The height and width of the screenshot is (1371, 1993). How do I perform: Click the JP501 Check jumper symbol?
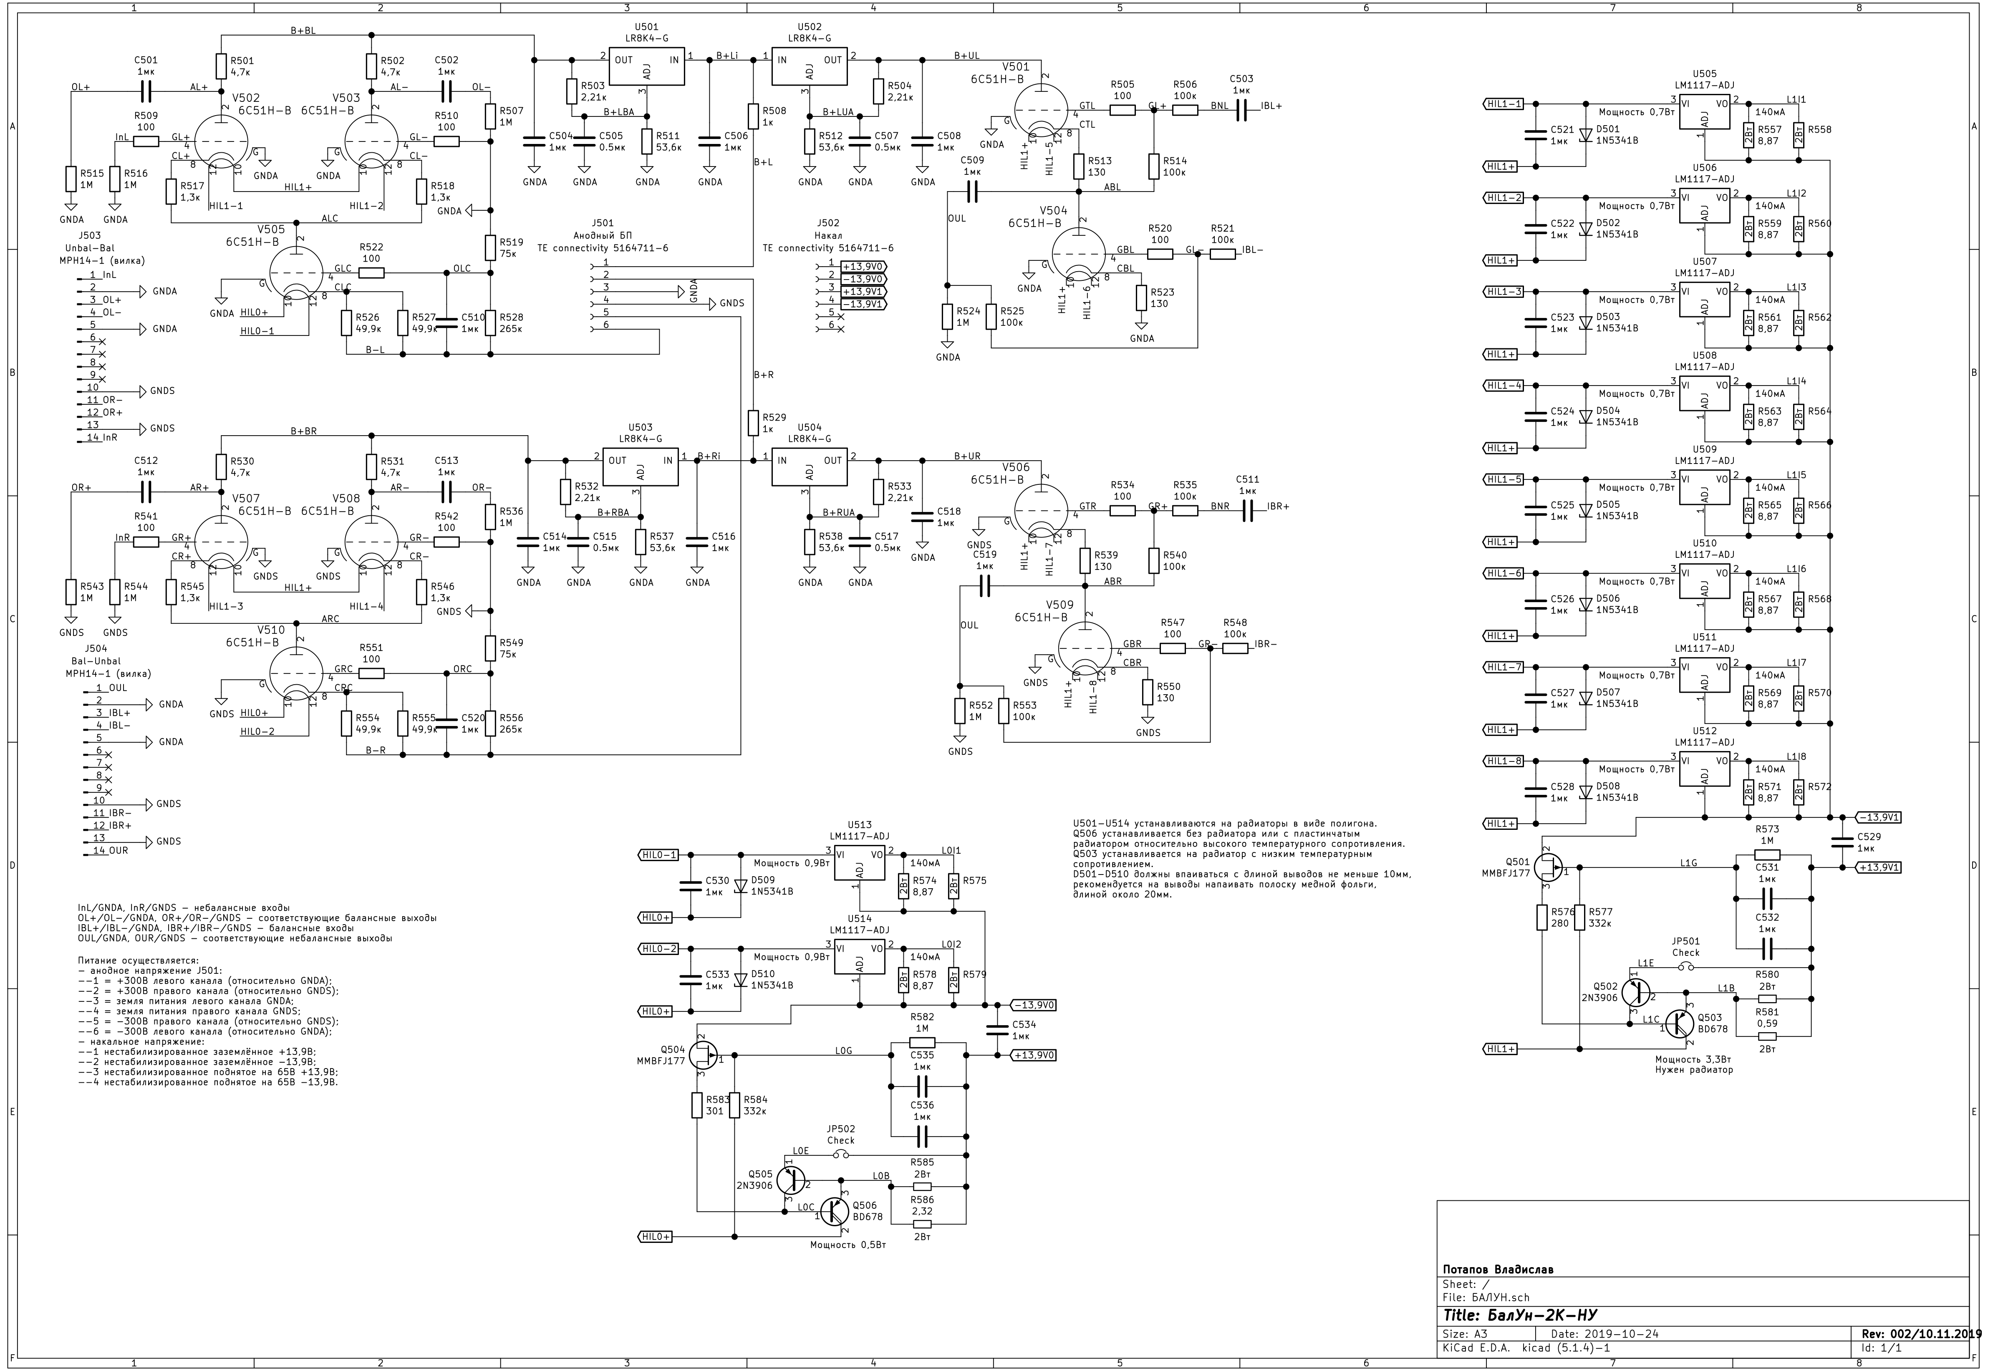pyautogui.click(x=1686, y=966)
